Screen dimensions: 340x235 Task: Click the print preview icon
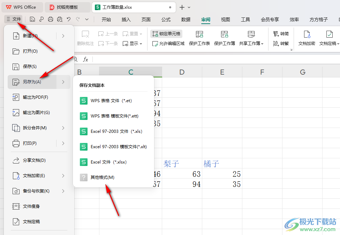[x=60, y=19]
